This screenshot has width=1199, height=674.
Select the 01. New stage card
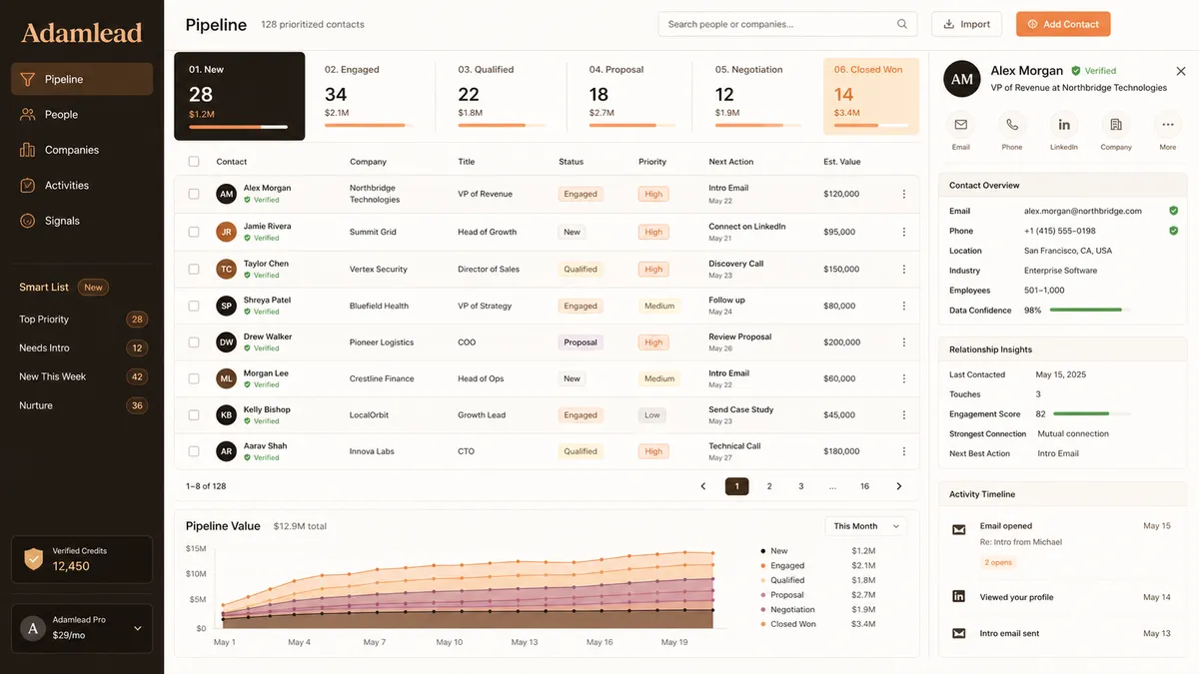tap(240, 96)
